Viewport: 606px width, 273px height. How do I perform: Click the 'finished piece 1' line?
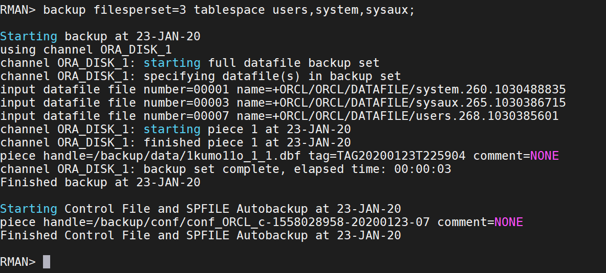coord(175,142)
